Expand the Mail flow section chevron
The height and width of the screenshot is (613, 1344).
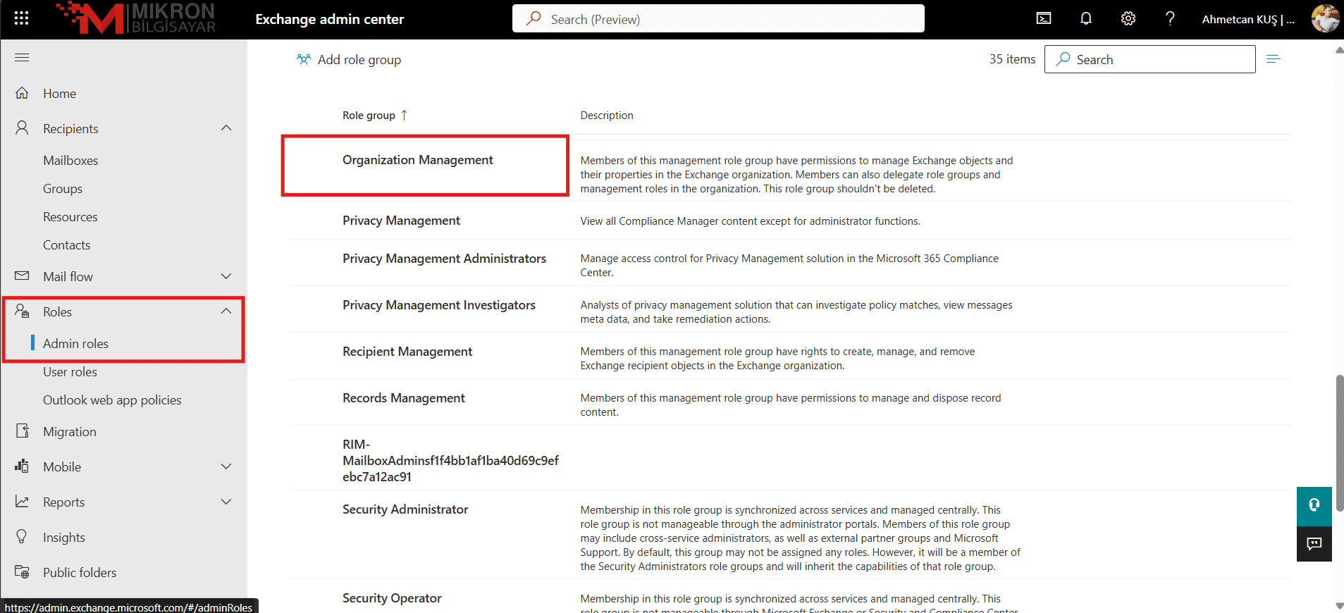coord(226,276)
